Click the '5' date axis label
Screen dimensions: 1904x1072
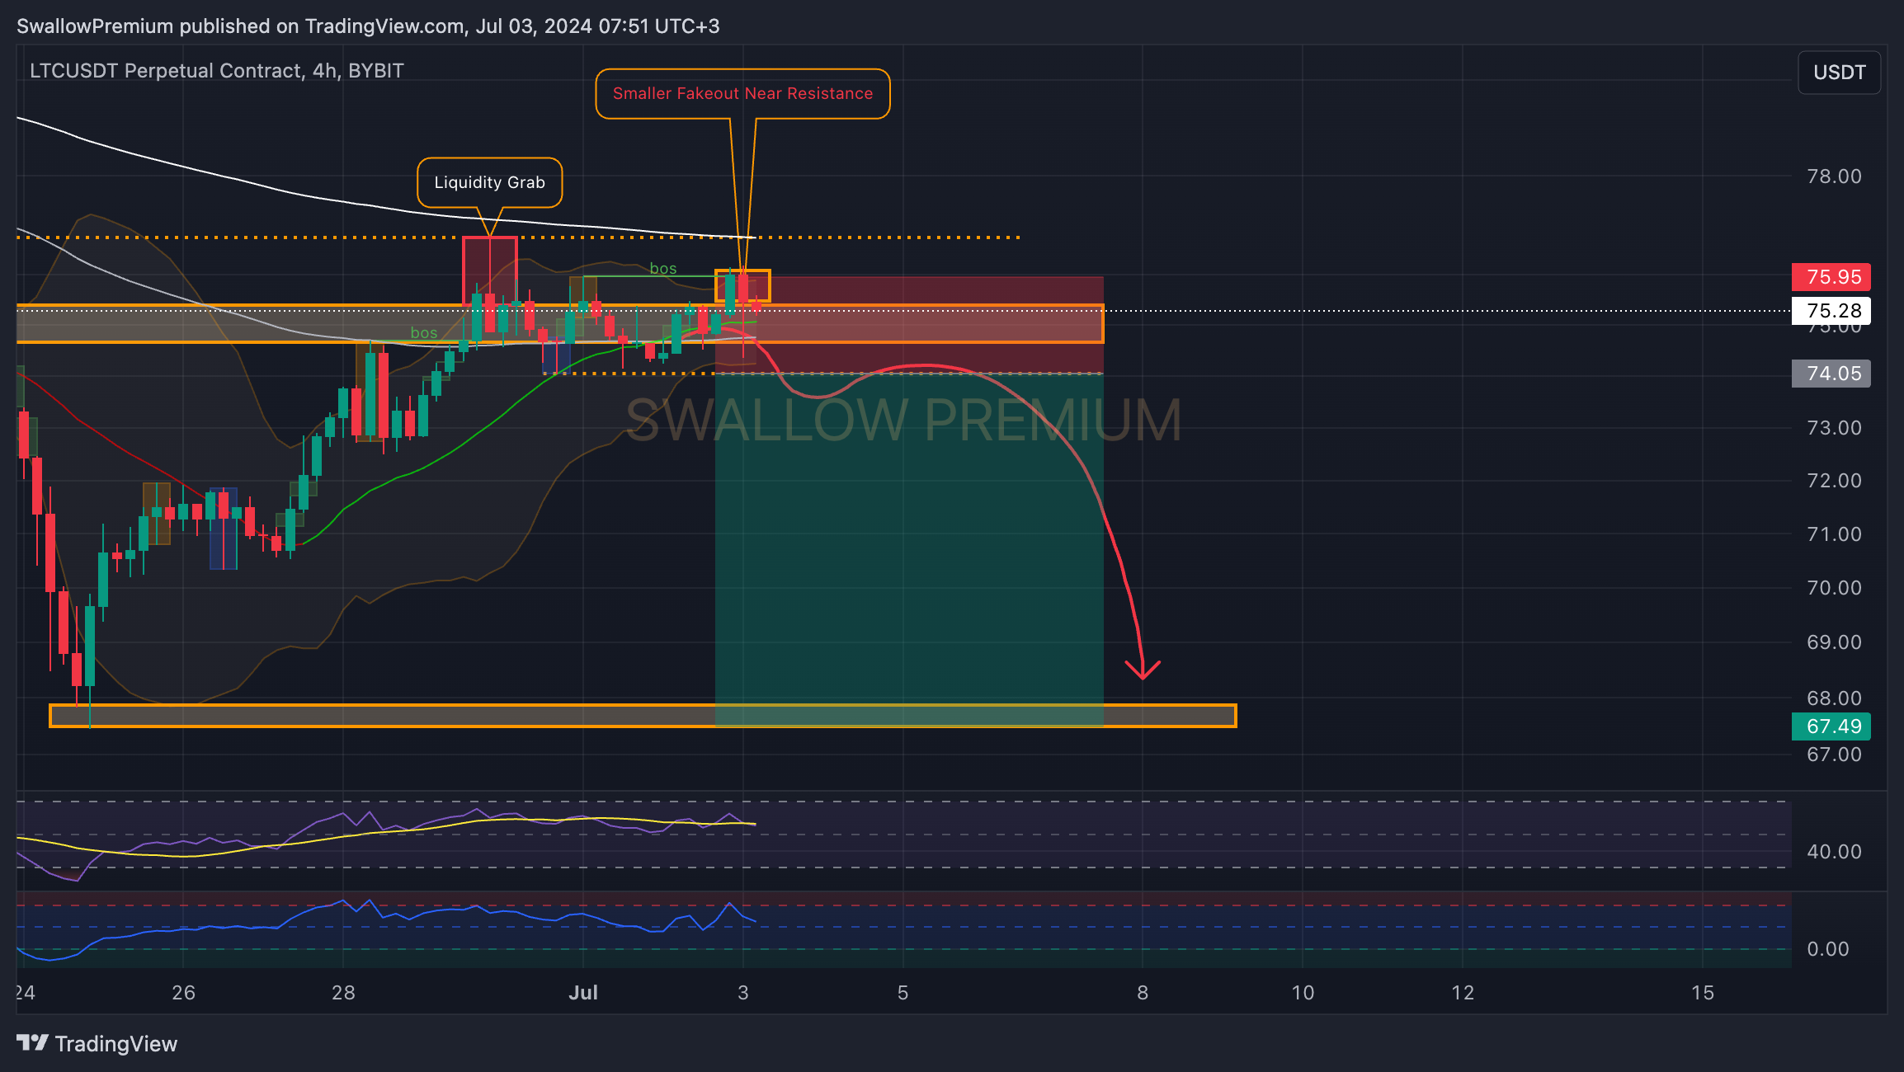point(903,993)
